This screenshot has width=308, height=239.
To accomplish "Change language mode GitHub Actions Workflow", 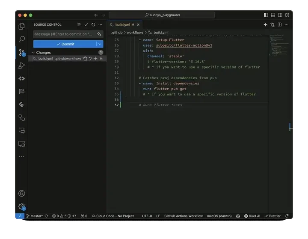I will 183,216.
